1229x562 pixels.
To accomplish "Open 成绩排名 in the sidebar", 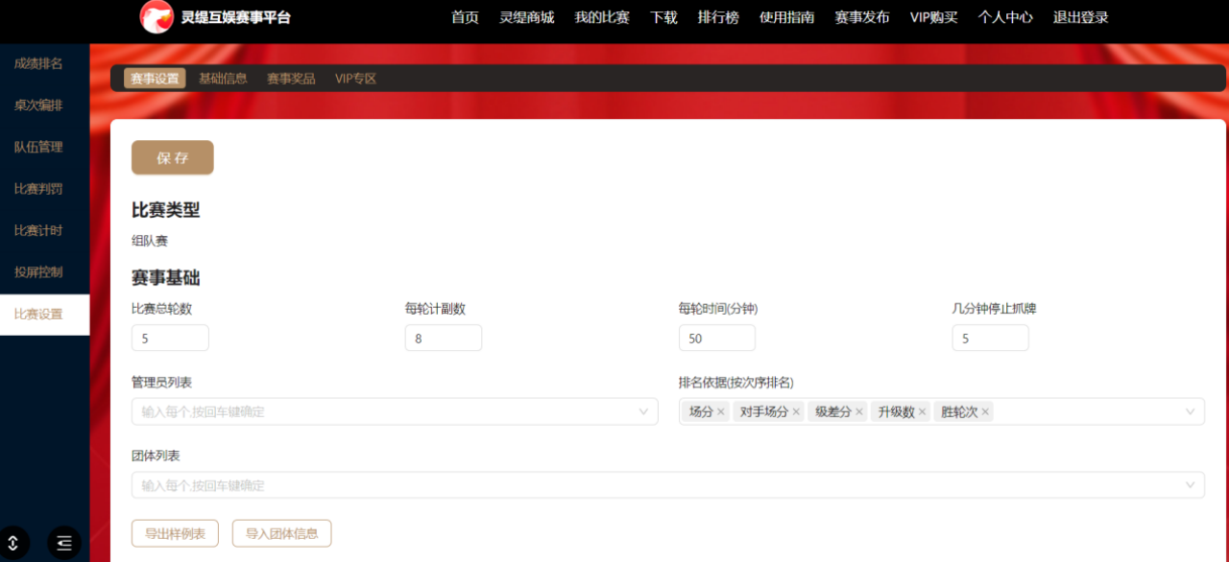I will click(44, 64).
